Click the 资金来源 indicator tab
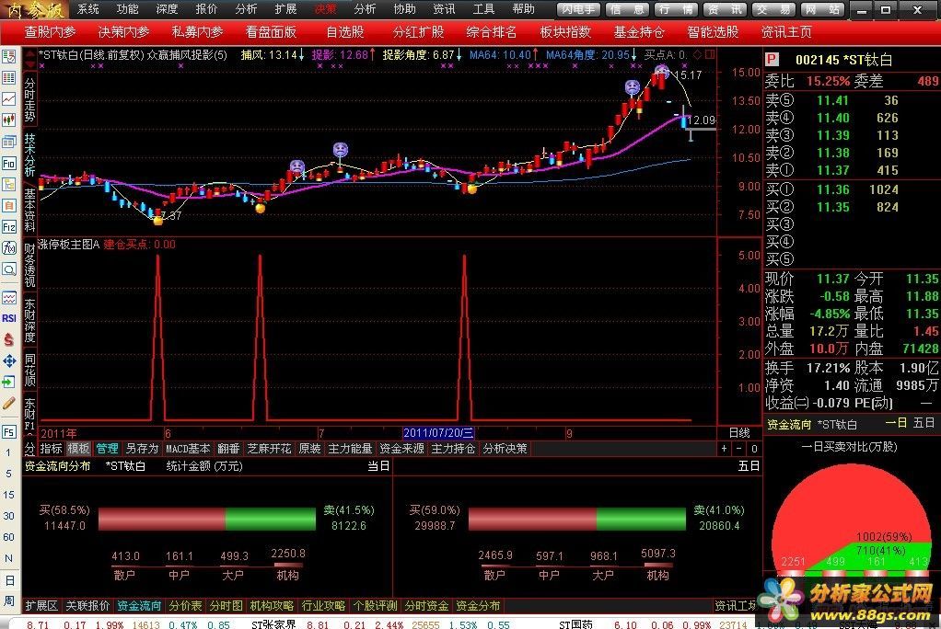 402,449
